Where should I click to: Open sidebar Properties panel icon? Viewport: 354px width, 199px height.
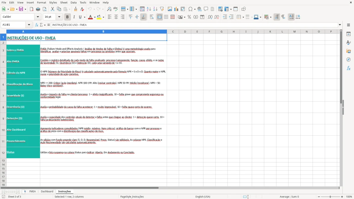coord(348,34)
